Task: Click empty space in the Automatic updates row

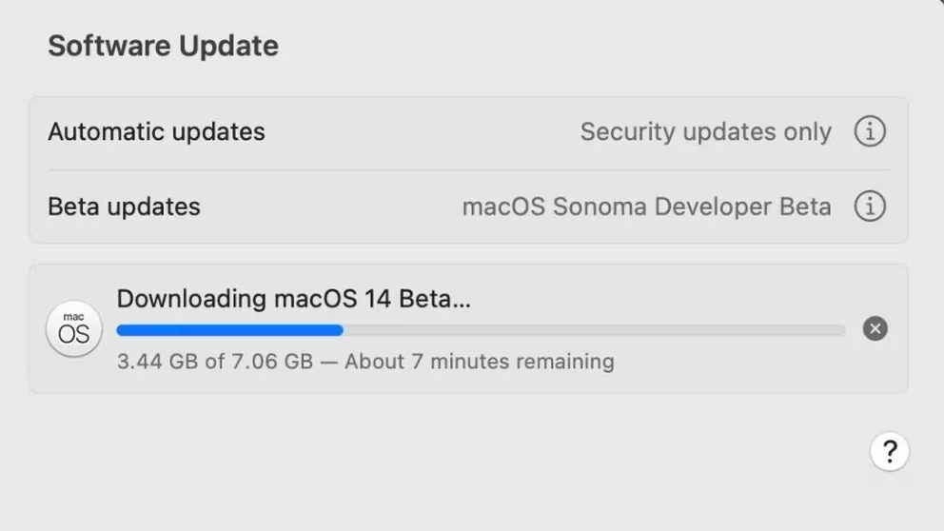Action: coord(419,131)
